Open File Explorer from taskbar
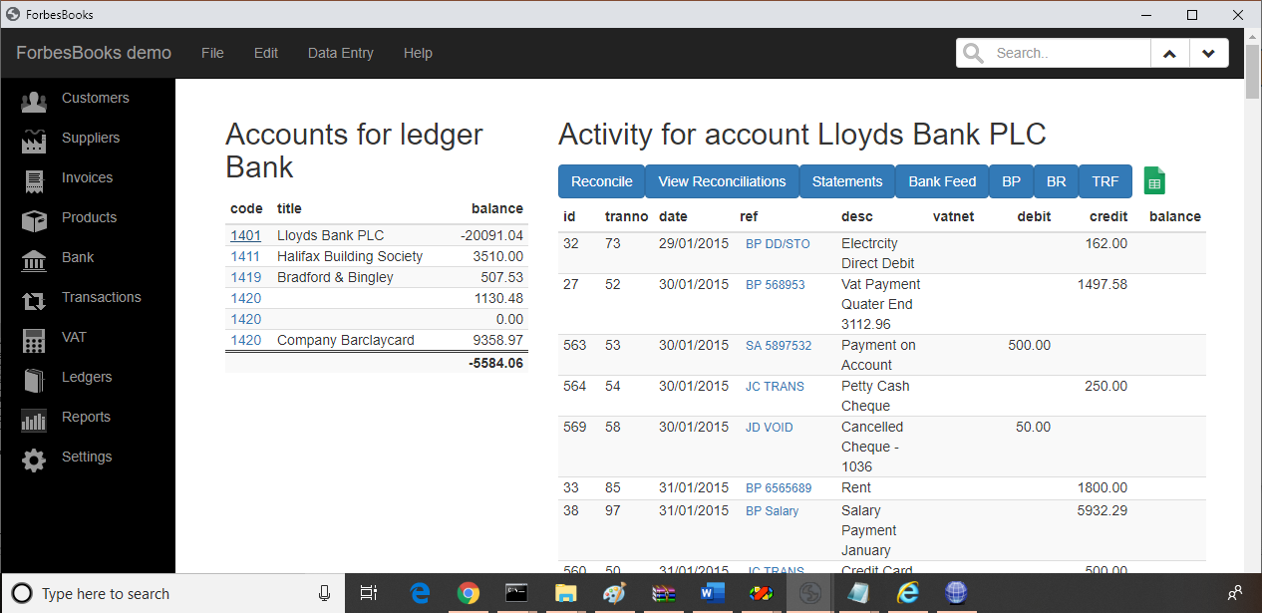 [565, 593]
